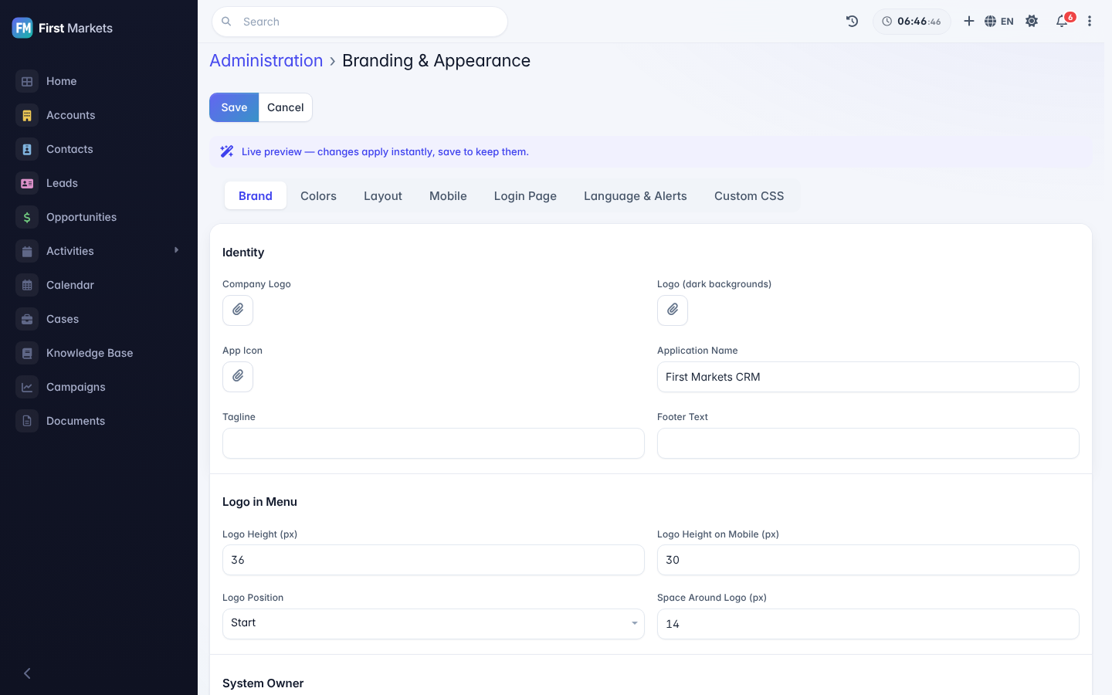The height and width of the screenshot is (695, 1112).
Task: Open Opportunities in the sidebar
Action: coord(99,217)
